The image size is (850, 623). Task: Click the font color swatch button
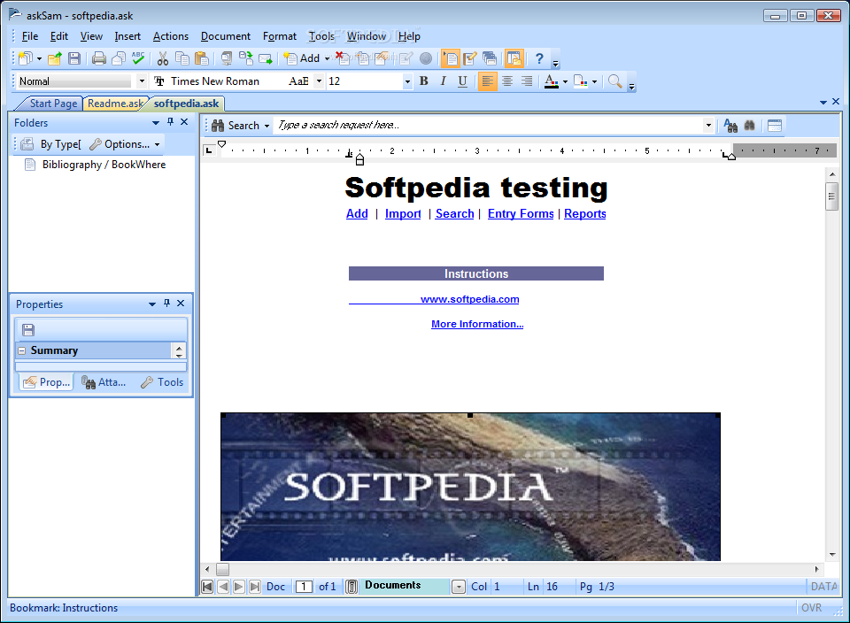pos(552,81)
